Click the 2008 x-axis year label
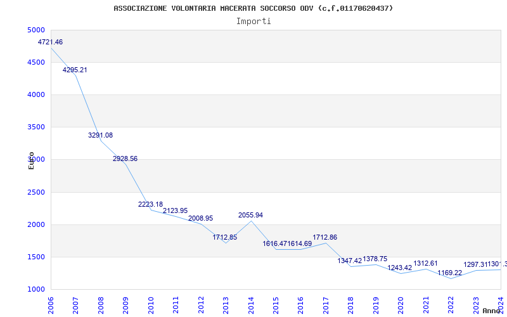Image resolution: width=507 pixels, height=317 pixels. click(x=101, y=306)
